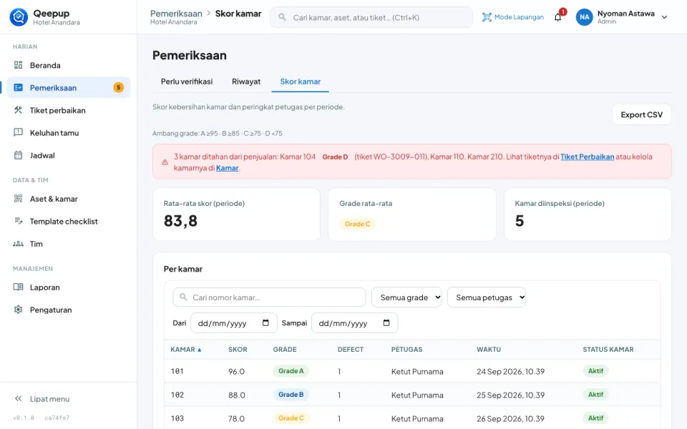Click the double-chevron collapse icon

[18, 399]
